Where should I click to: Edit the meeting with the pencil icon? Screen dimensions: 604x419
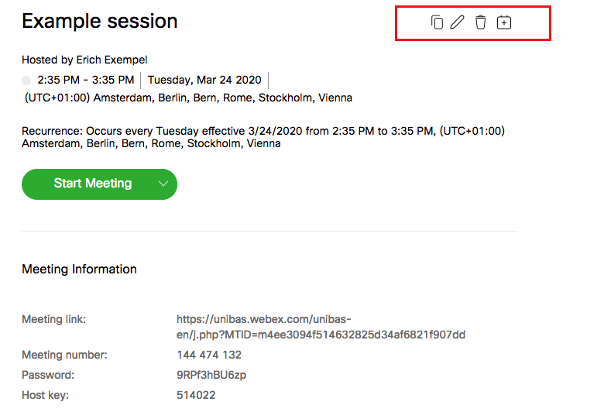coord(458,22)
